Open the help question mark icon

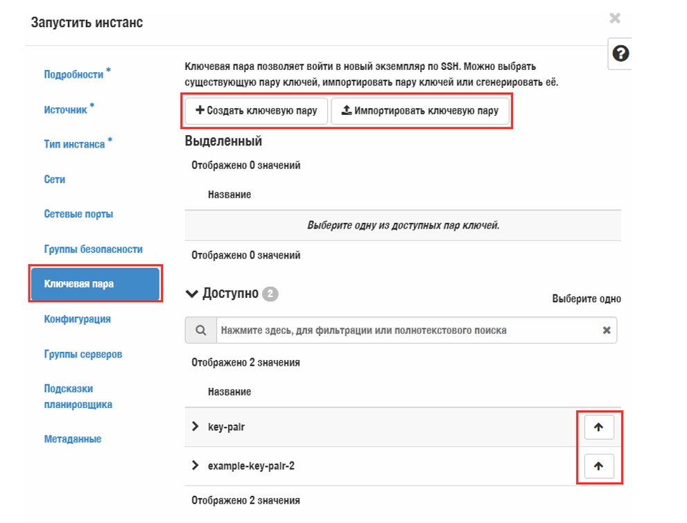[x=620, y=54]
